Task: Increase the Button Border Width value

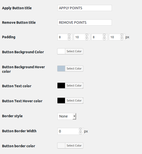Action: click(x=81, y=130)
